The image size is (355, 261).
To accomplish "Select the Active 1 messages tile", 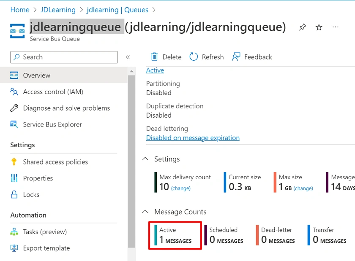I will (175, 235).
